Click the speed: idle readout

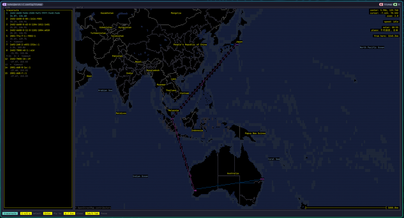(391, 21)
